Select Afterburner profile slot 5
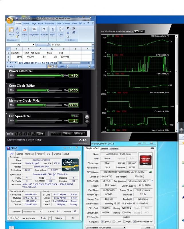Screen dimensions: 184x229 coord(34,134)
